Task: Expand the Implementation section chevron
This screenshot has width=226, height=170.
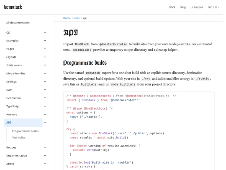Action: [45, 156]
